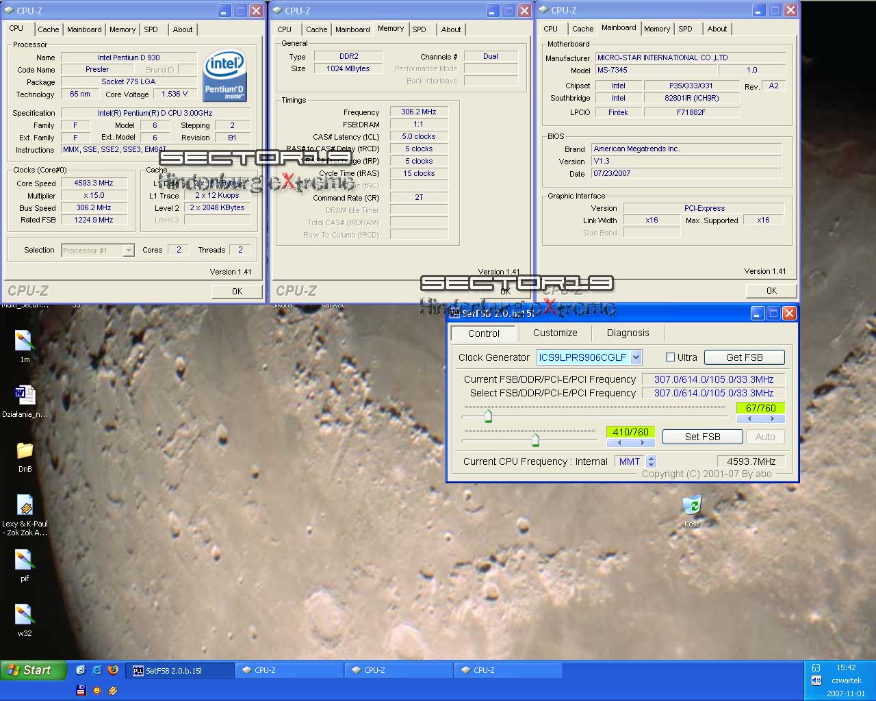Viewport: 876px width, 701px height.
Task: Click the 'Intel Pentium D 930' name field
Action: 129,58
